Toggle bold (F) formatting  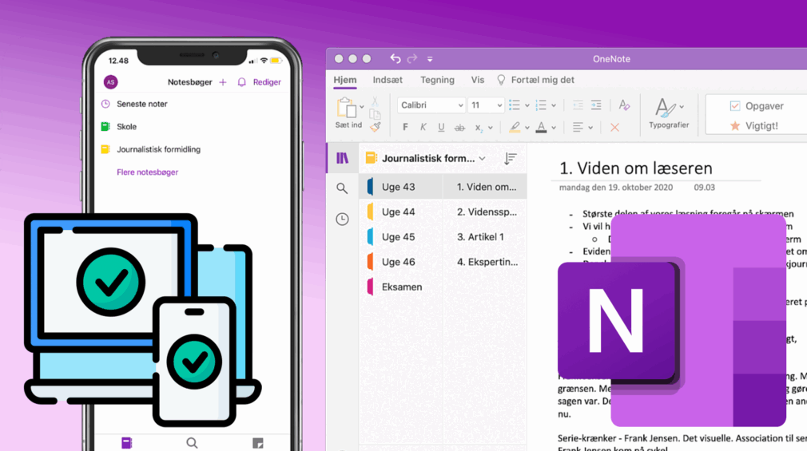pos(406,127)
